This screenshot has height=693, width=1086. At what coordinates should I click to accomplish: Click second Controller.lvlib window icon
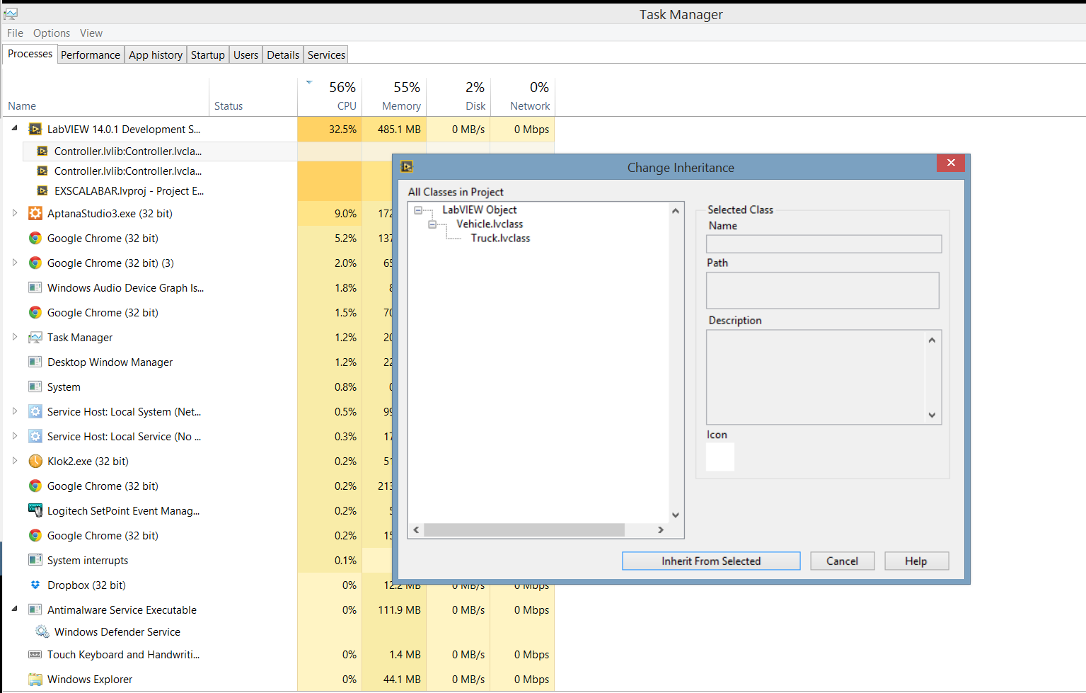tap(42, 171)
